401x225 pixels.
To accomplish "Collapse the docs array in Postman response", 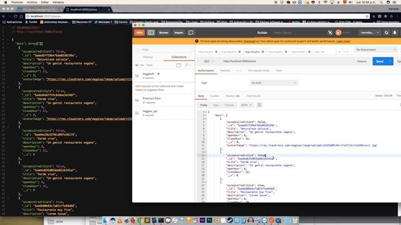I will [x=206, y=115].
